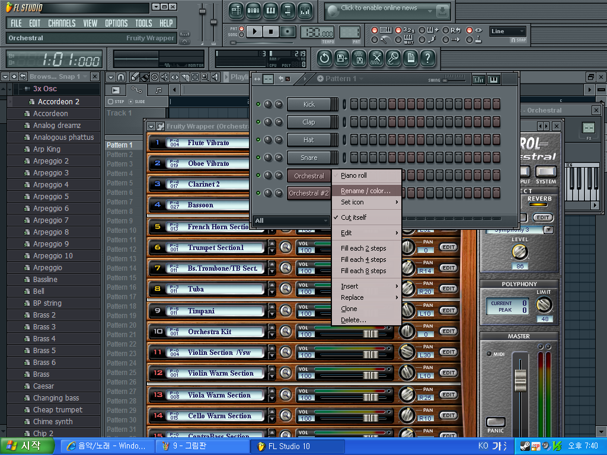Toggle the 3-2-1 countdown before recording
This screenshot has height=455, width=607.
pos(398,30)
